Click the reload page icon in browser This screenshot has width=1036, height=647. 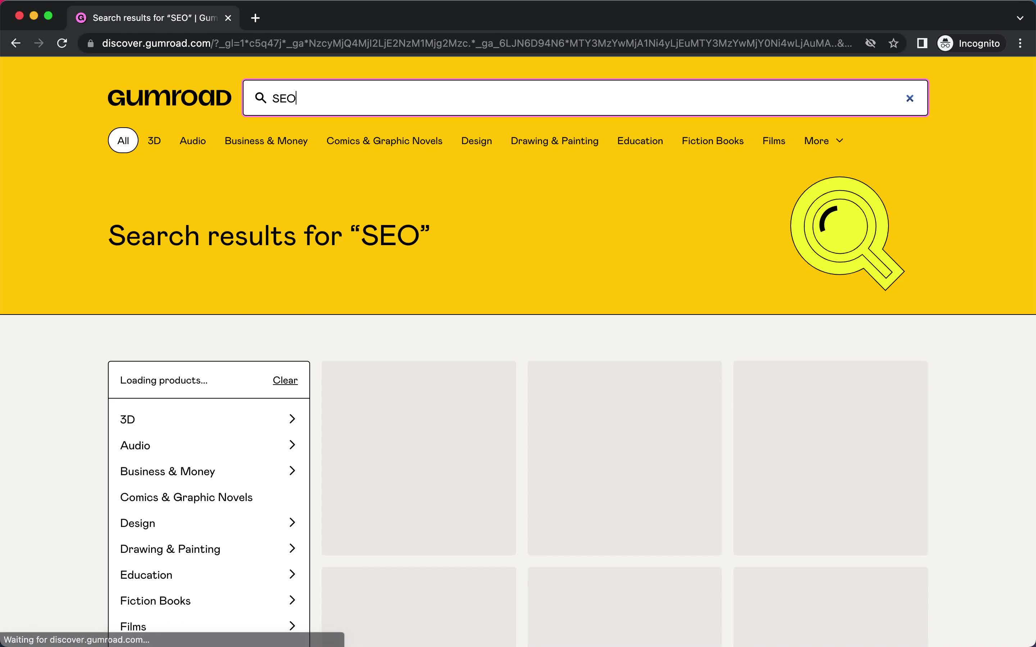(63, 43)
